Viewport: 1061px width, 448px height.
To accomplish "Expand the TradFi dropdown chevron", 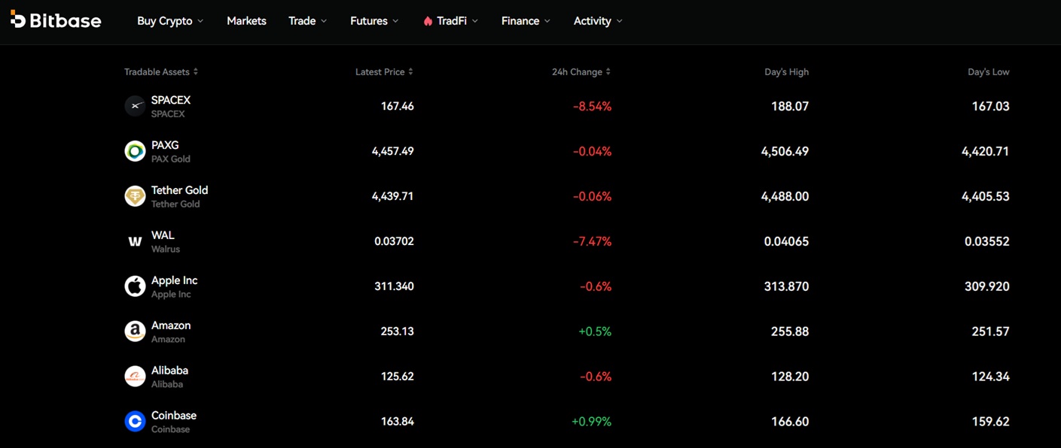I will [475, 21].
